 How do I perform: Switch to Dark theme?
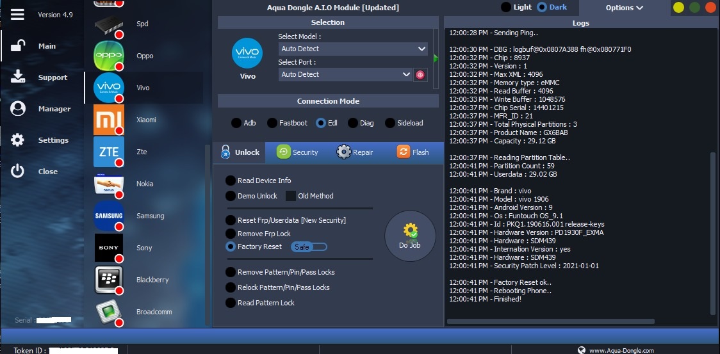click(552, 7)
